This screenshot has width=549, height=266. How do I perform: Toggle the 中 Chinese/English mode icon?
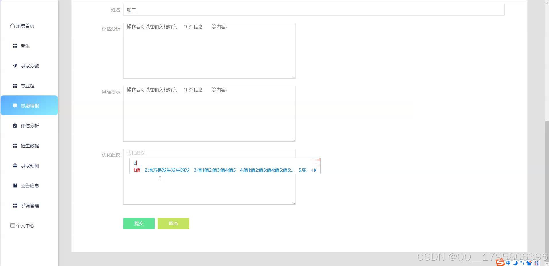pyautogui.click(x=508, y=263)
